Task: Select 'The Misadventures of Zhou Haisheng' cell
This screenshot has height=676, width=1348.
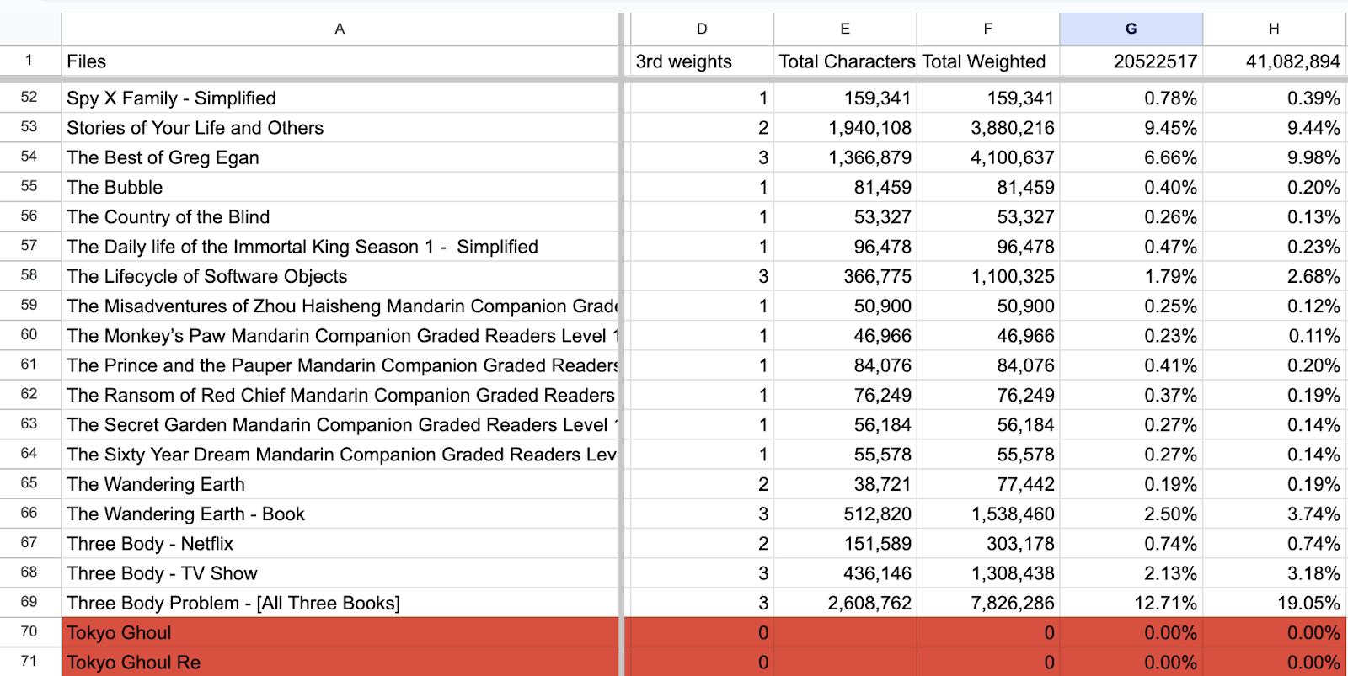Action: [340, 306]
